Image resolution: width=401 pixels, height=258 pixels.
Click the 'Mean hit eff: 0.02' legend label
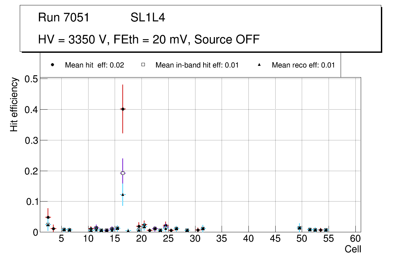(x=94, y=65)
